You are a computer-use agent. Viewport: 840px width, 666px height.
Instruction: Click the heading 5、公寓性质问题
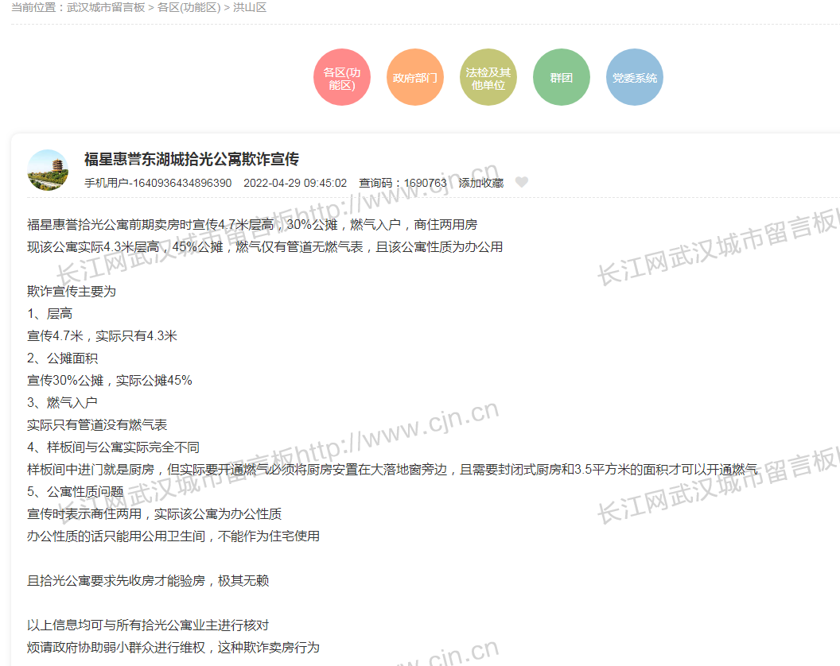click(x=76, y=491)
